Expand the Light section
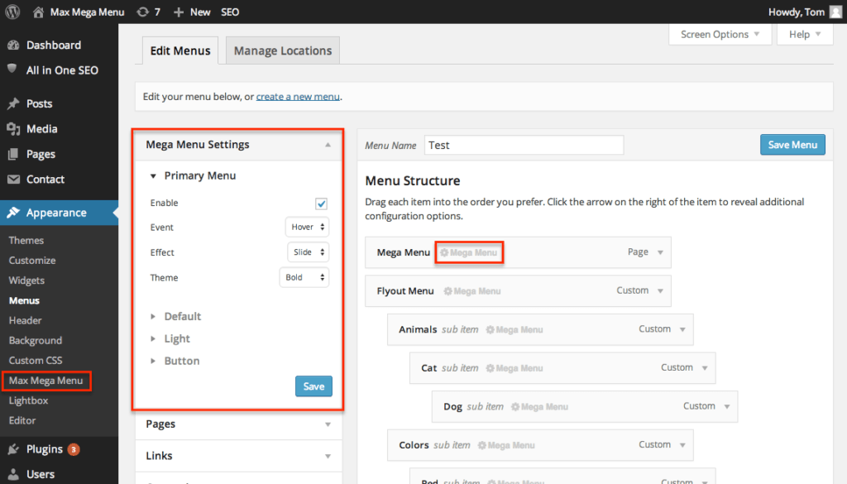 pyautogui.click(x=153, y=338)
